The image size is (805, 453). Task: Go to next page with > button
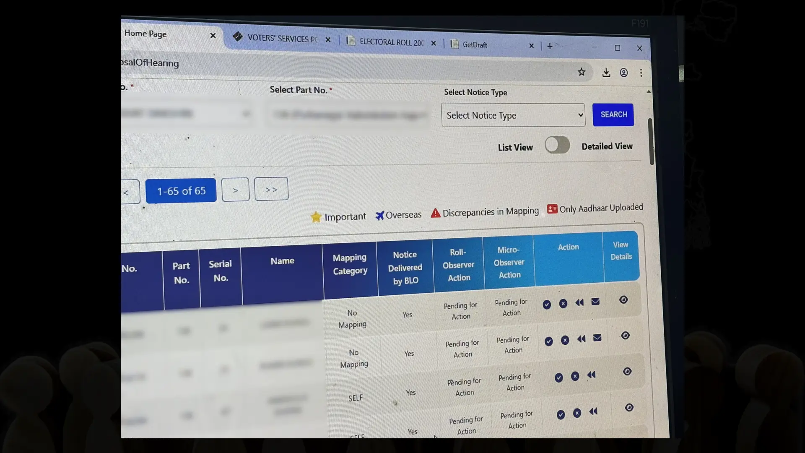(x=235, y=190)
